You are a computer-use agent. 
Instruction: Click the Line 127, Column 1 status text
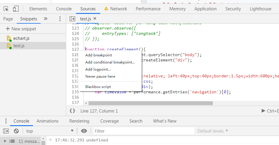[x=99, y=111]
